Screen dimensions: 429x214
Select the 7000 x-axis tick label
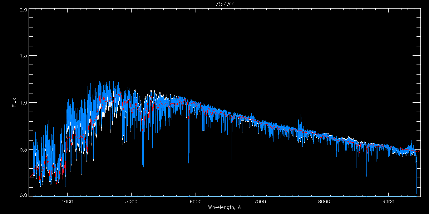pos(260,201)
